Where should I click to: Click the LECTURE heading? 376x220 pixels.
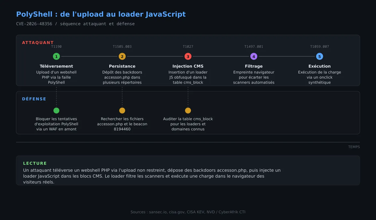pos(35,163)
